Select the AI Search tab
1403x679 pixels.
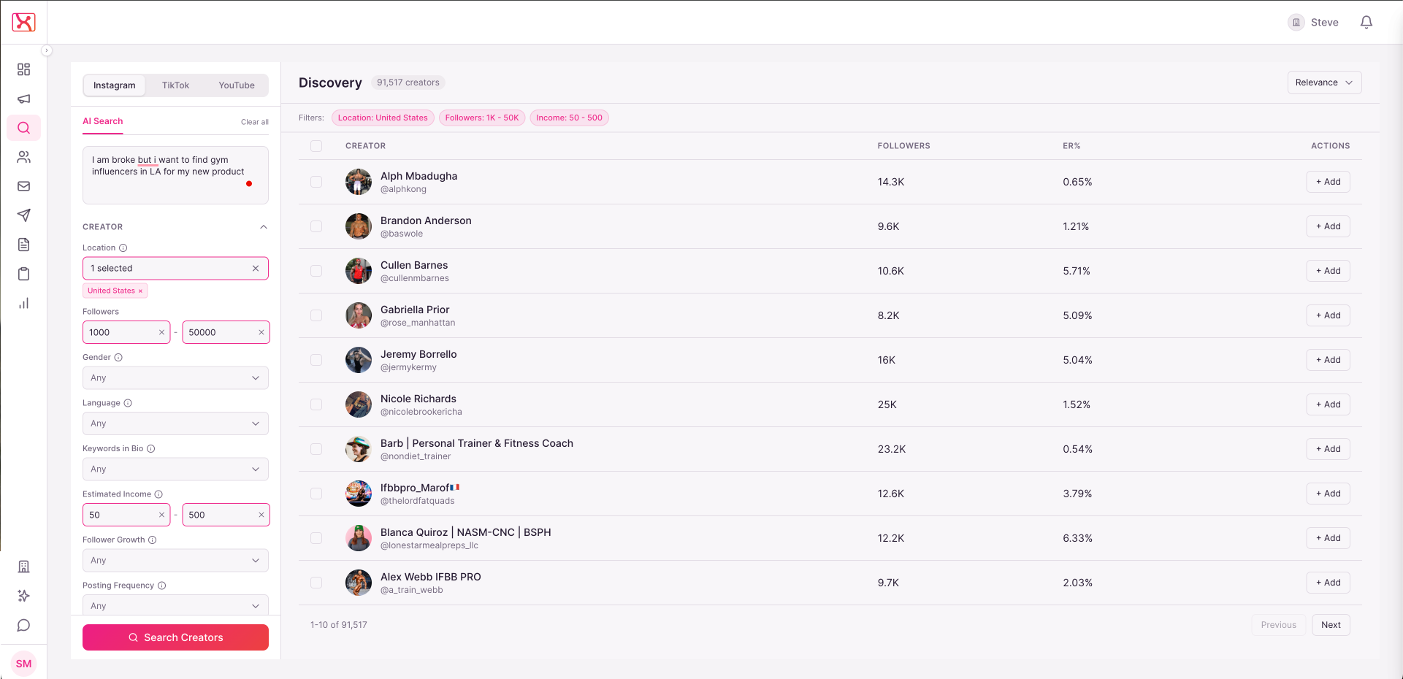(102, 121)
